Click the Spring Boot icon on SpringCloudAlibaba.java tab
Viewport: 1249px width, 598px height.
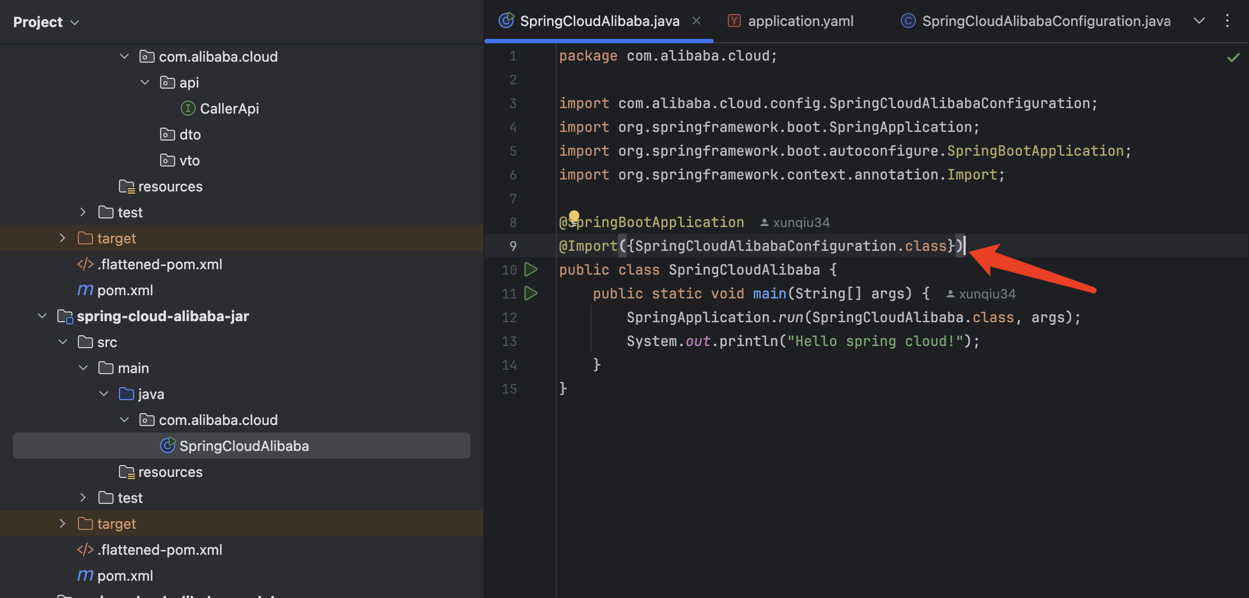(x=505, y=21)
